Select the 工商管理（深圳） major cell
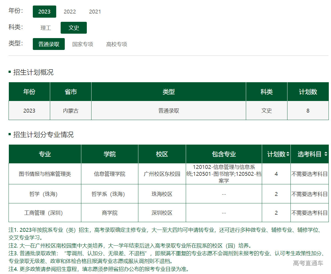The image size is (331, 274). click(45, 213)
